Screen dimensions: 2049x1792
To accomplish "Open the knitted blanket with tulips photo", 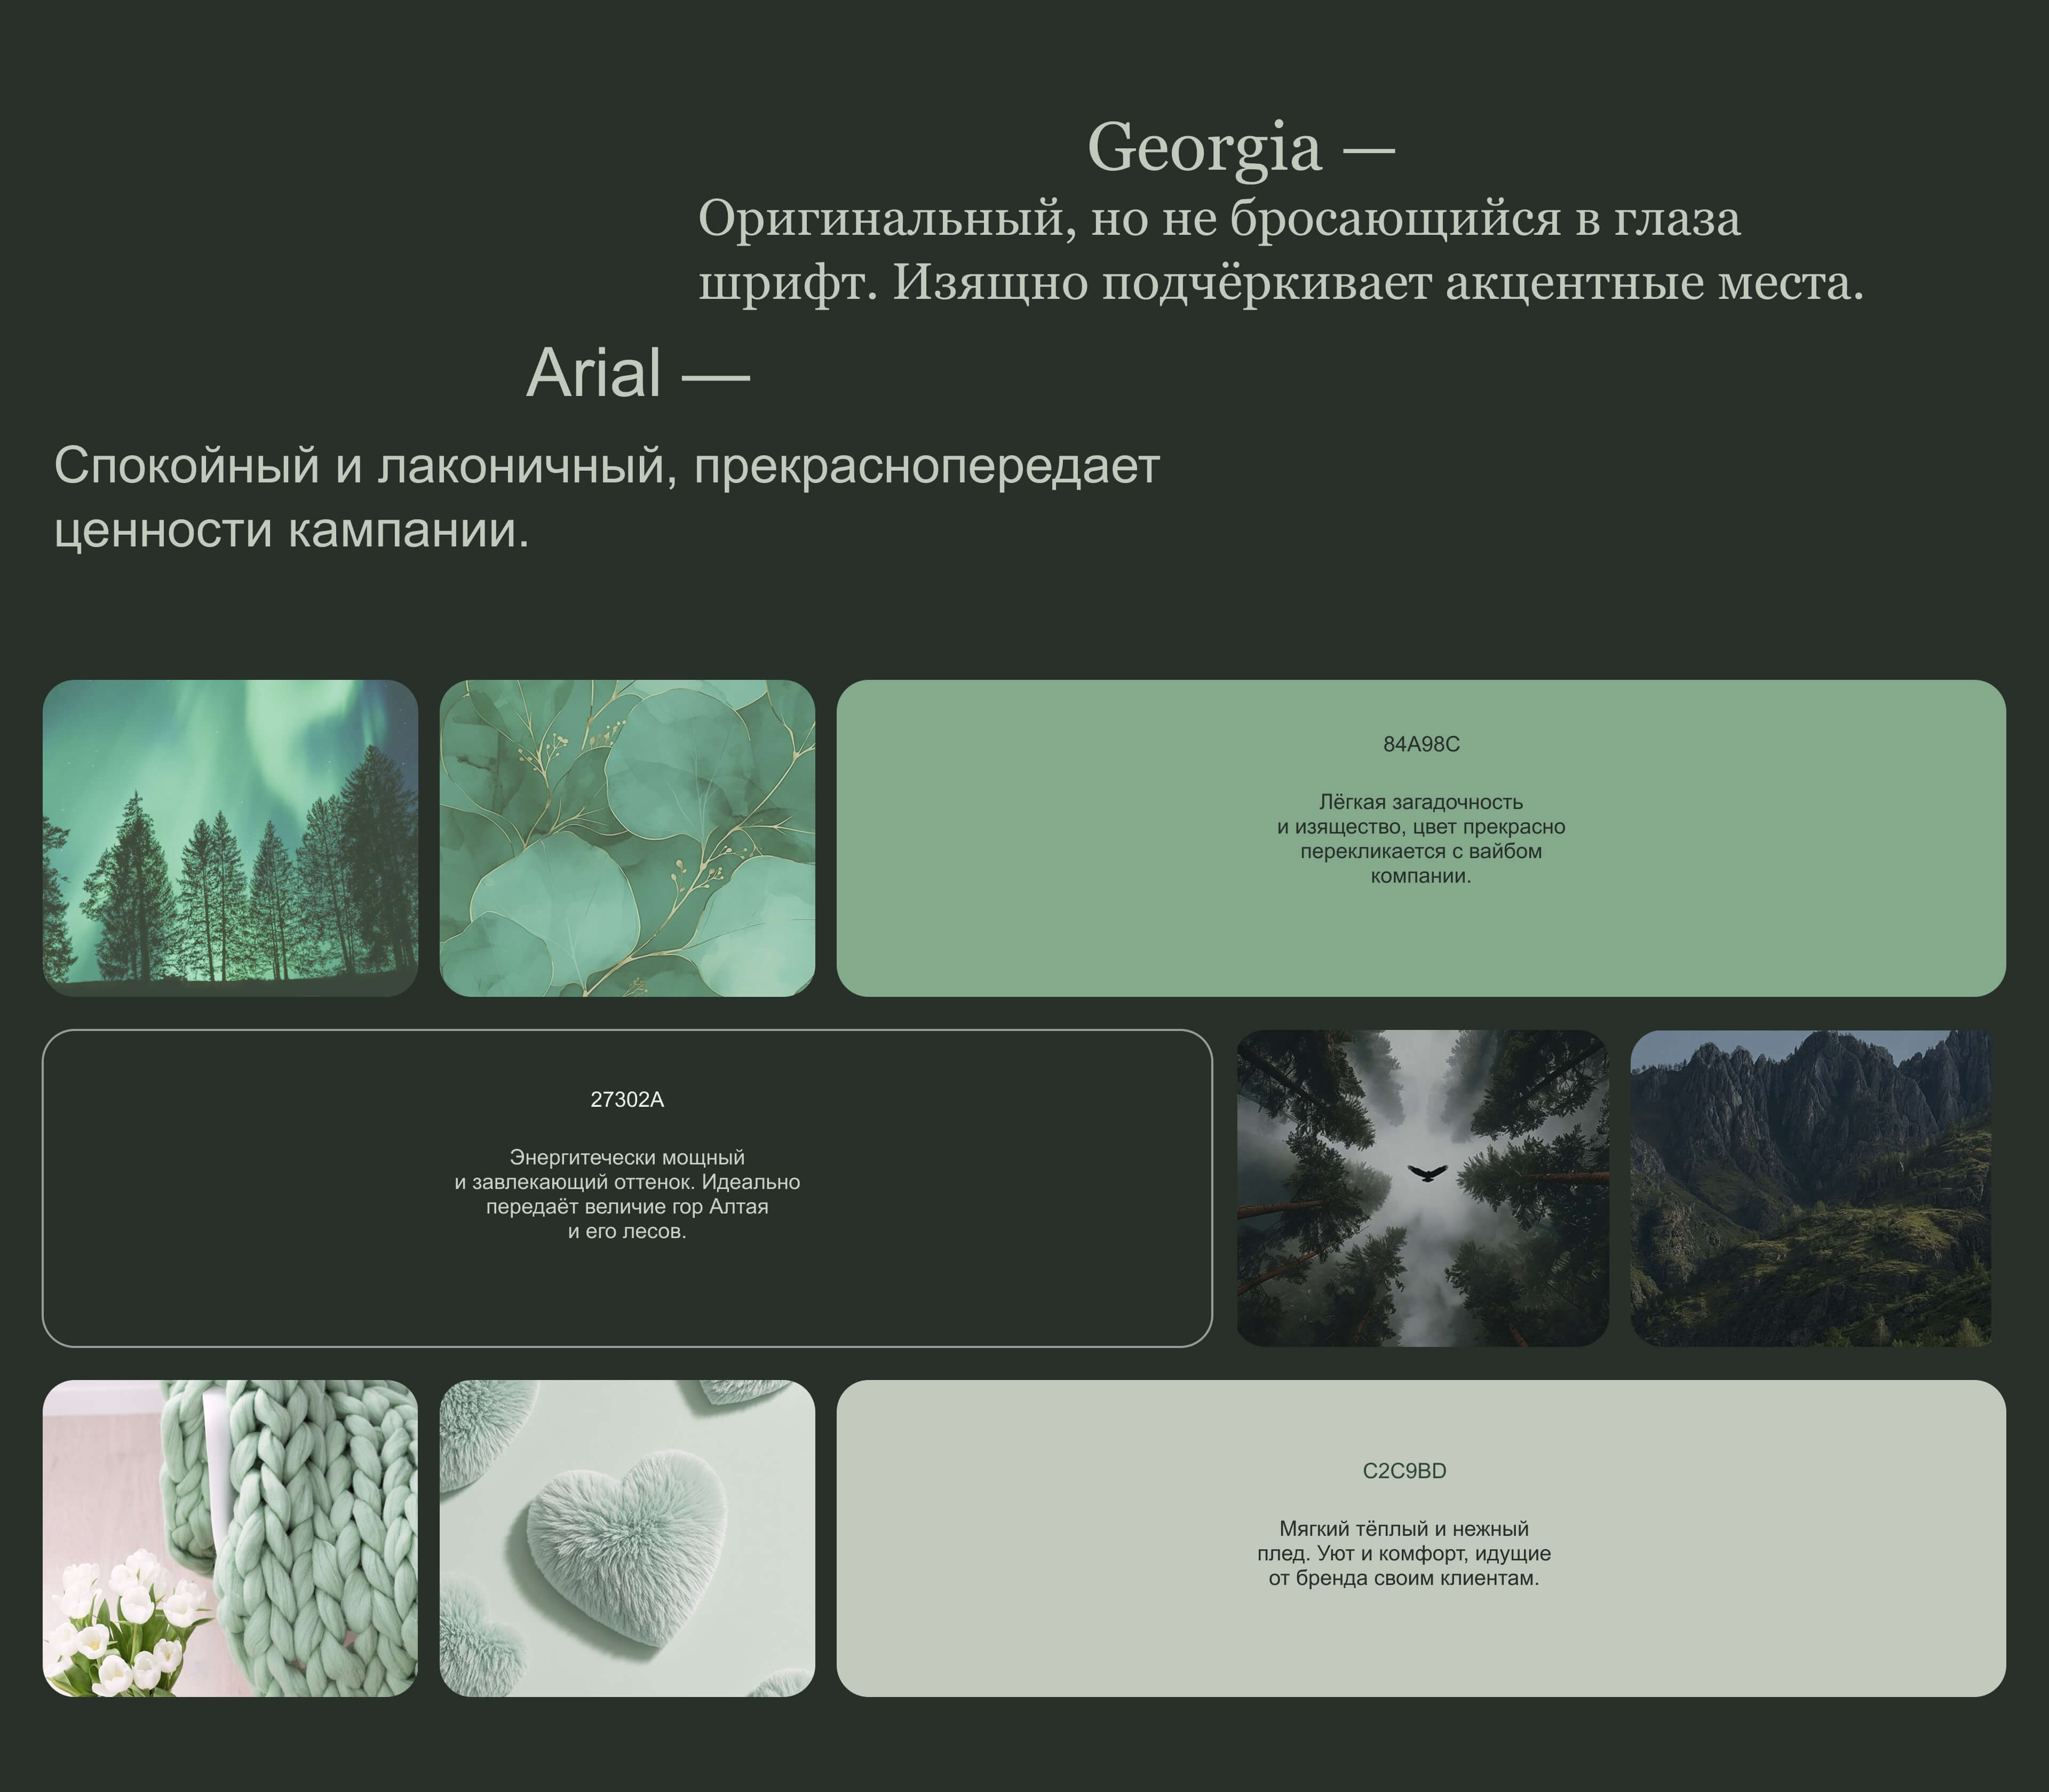I will point(230,1538).
